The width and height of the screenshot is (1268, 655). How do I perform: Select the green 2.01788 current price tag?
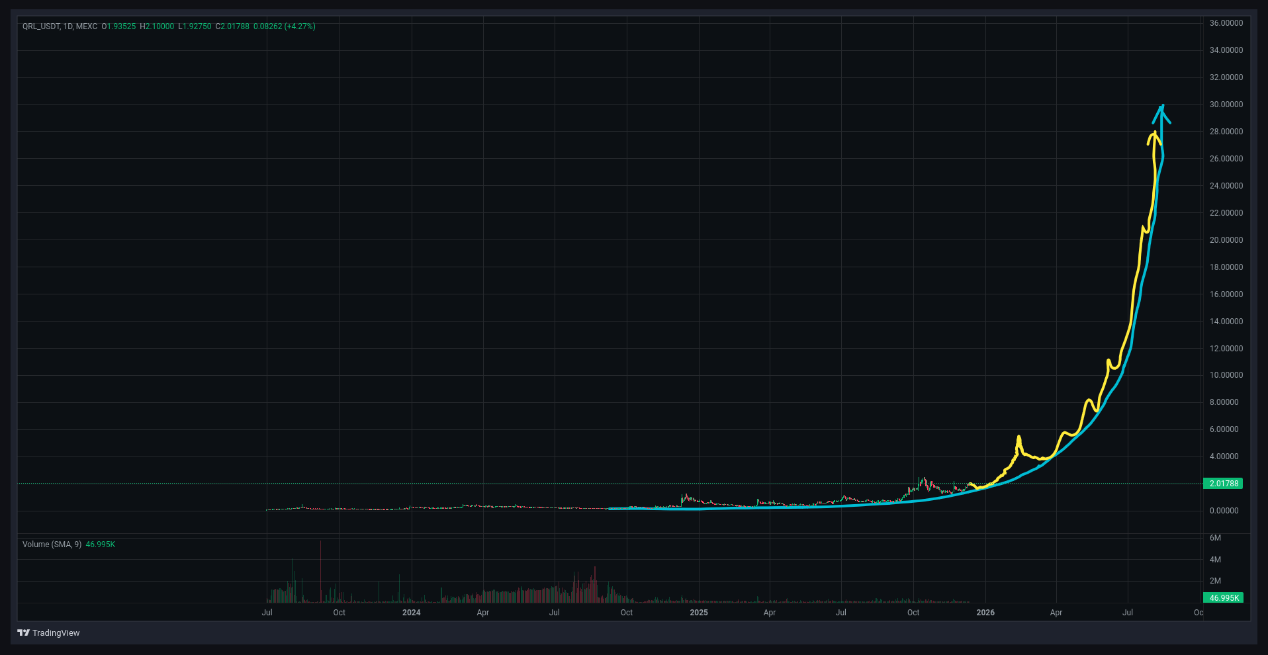(x=1223, y=484)
